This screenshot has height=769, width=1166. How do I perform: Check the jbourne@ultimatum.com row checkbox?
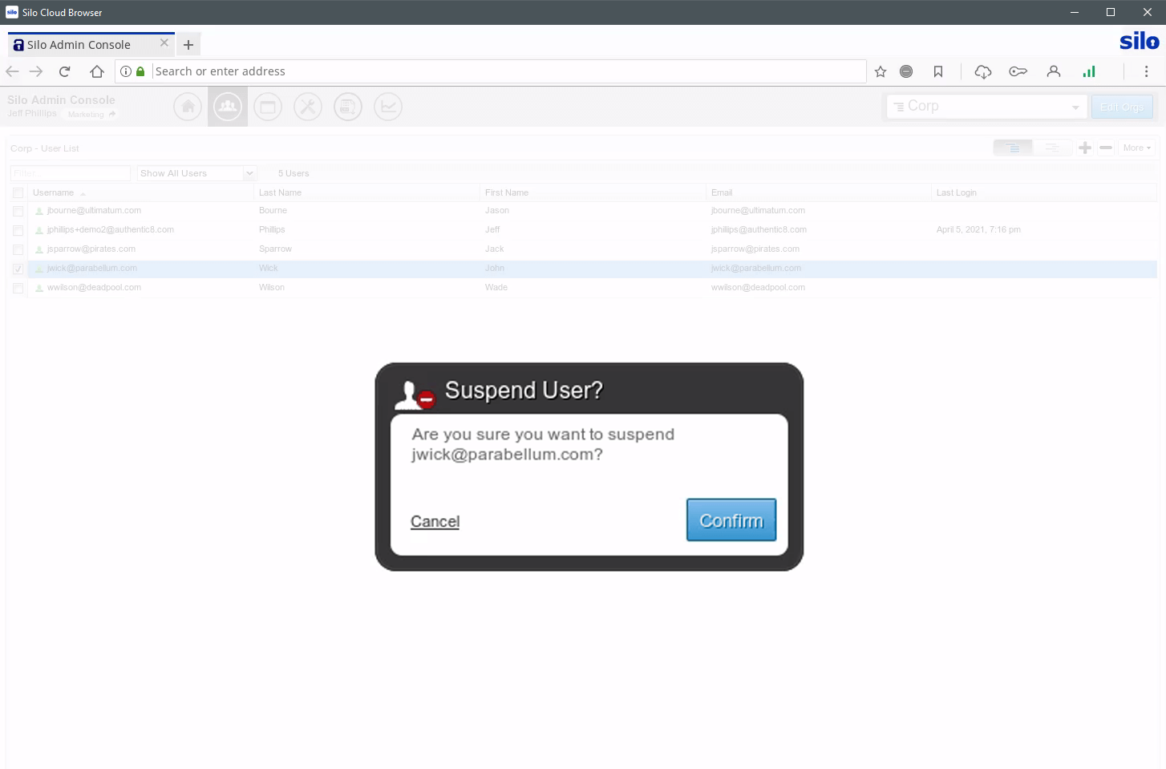[x=18, y=211]
